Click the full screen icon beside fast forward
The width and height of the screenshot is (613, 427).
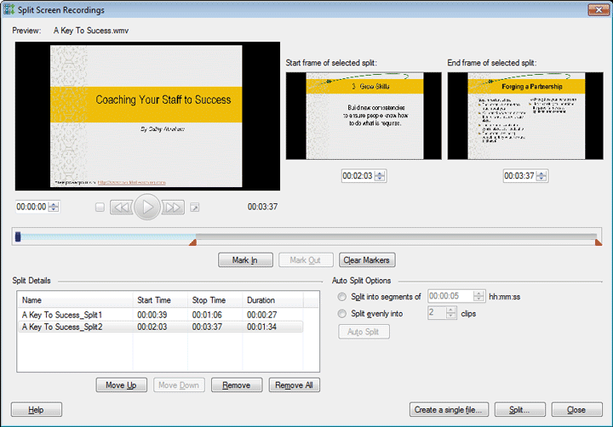(194, 207)
